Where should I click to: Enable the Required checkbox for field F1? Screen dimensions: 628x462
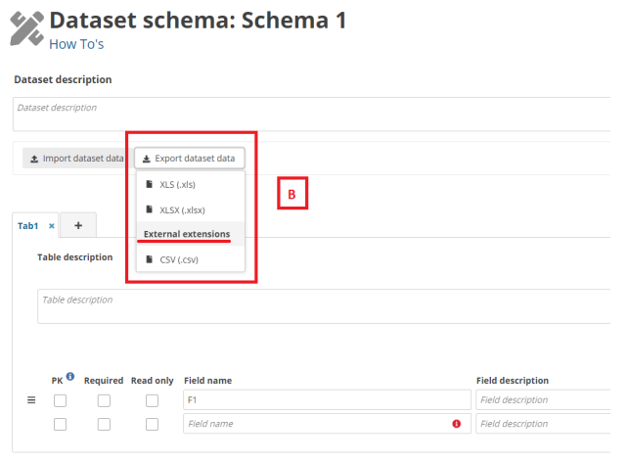coord(104,400)
